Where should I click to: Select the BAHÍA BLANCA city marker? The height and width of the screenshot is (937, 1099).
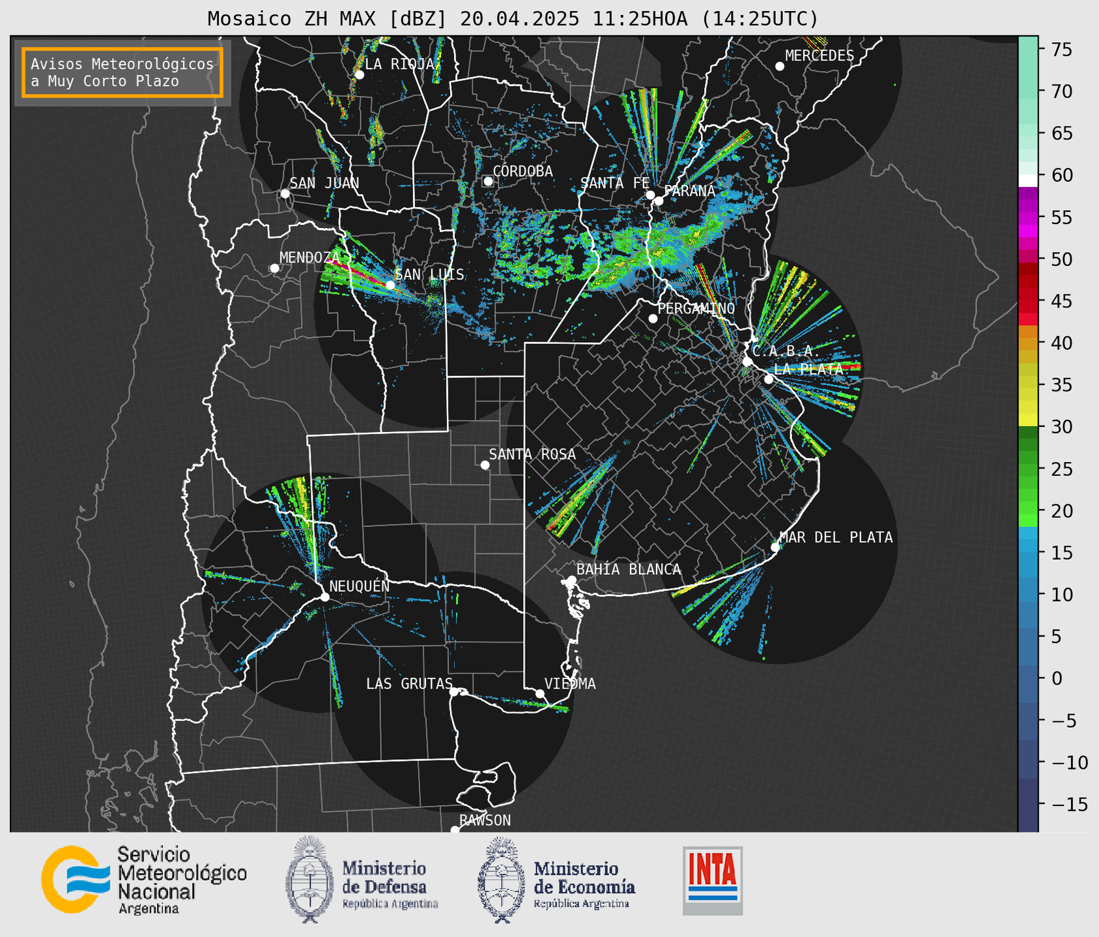point(572,580)
